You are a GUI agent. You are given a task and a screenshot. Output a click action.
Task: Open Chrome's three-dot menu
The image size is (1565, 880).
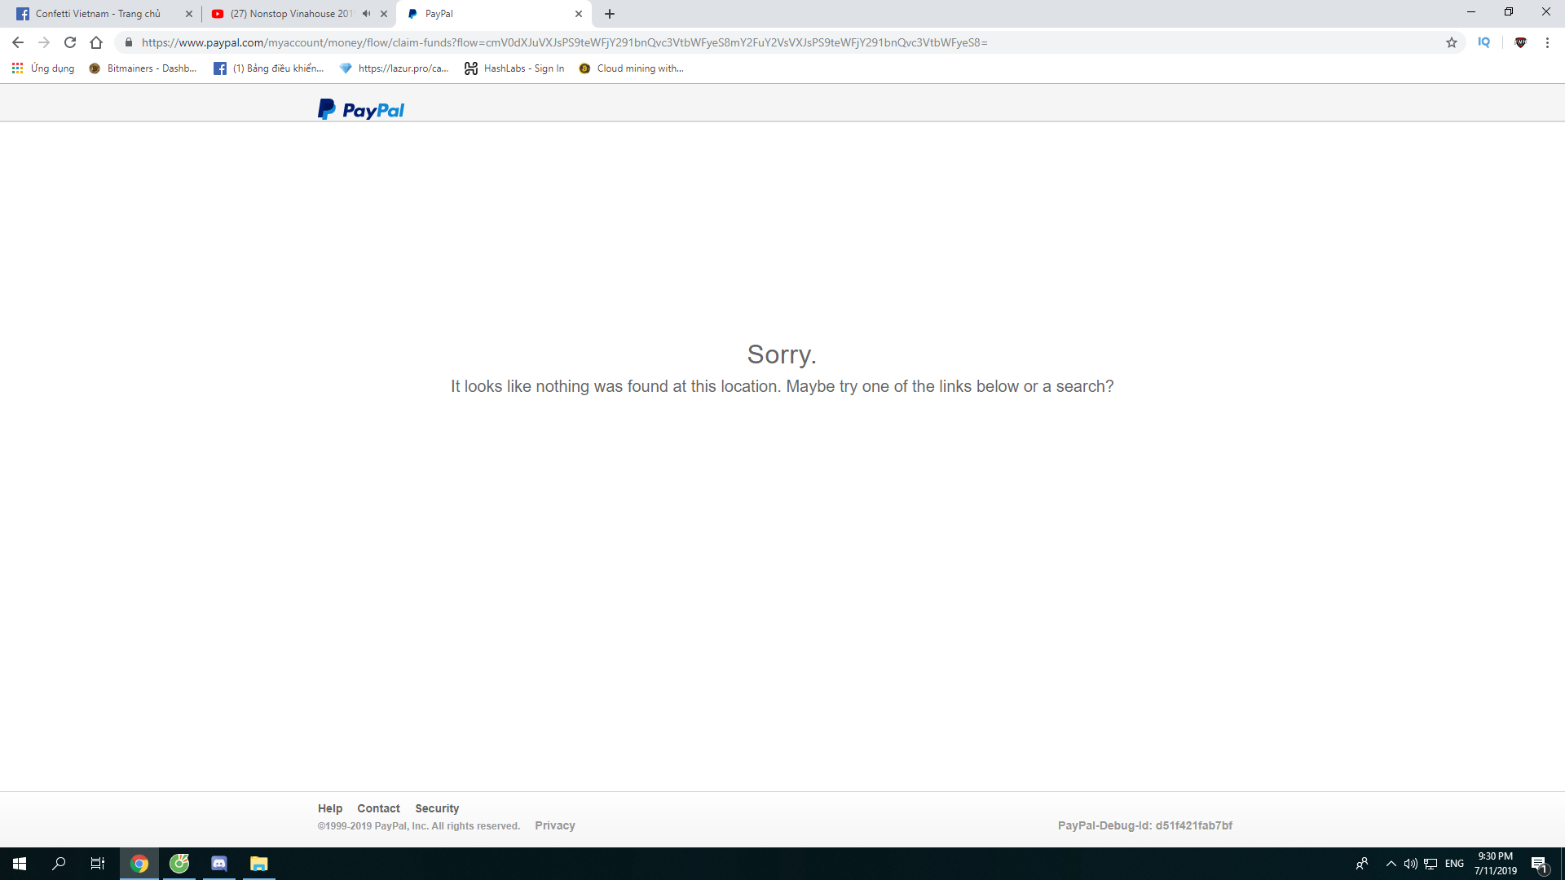[x=1547, y=42]
